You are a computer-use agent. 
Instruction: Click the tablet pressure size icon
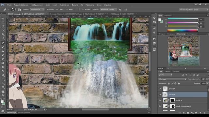[126, 9]
